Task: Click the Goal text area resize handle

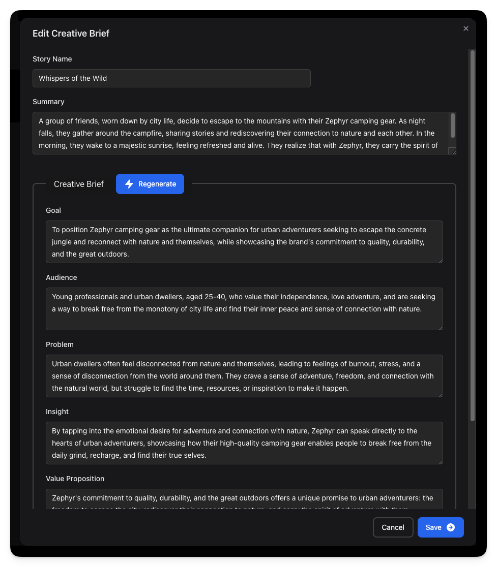Action: (441, 261)
